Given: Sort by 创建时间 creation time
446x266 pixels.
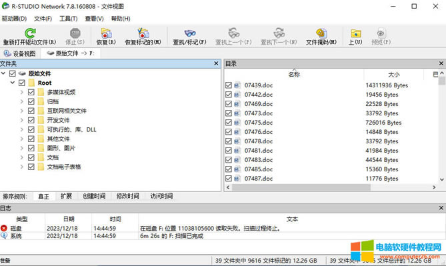Looking at the screenshot, I should click(x=94, y=196).
